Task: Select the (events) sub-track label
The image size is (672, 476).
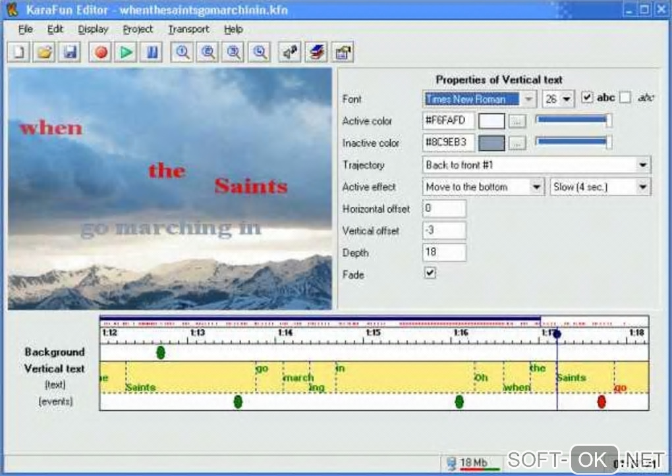Action: tap(56, 402)
